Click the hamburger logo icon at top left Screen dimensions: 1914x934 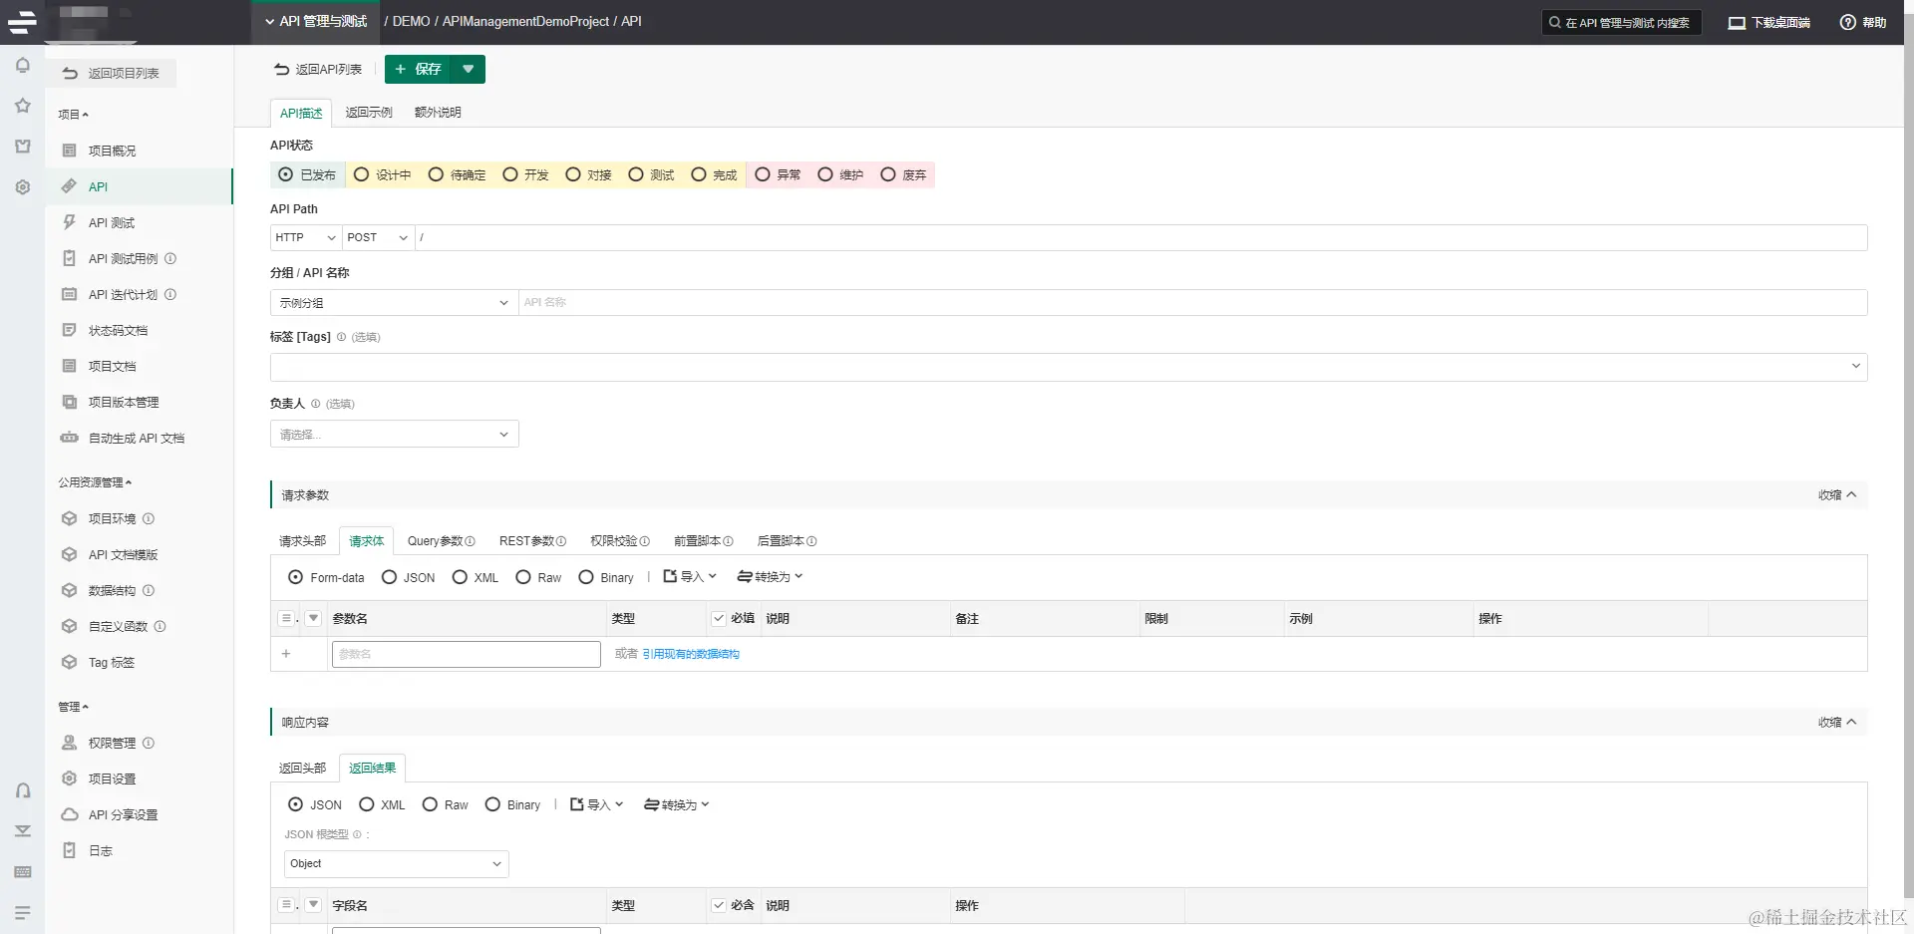(x=22, y=22)
